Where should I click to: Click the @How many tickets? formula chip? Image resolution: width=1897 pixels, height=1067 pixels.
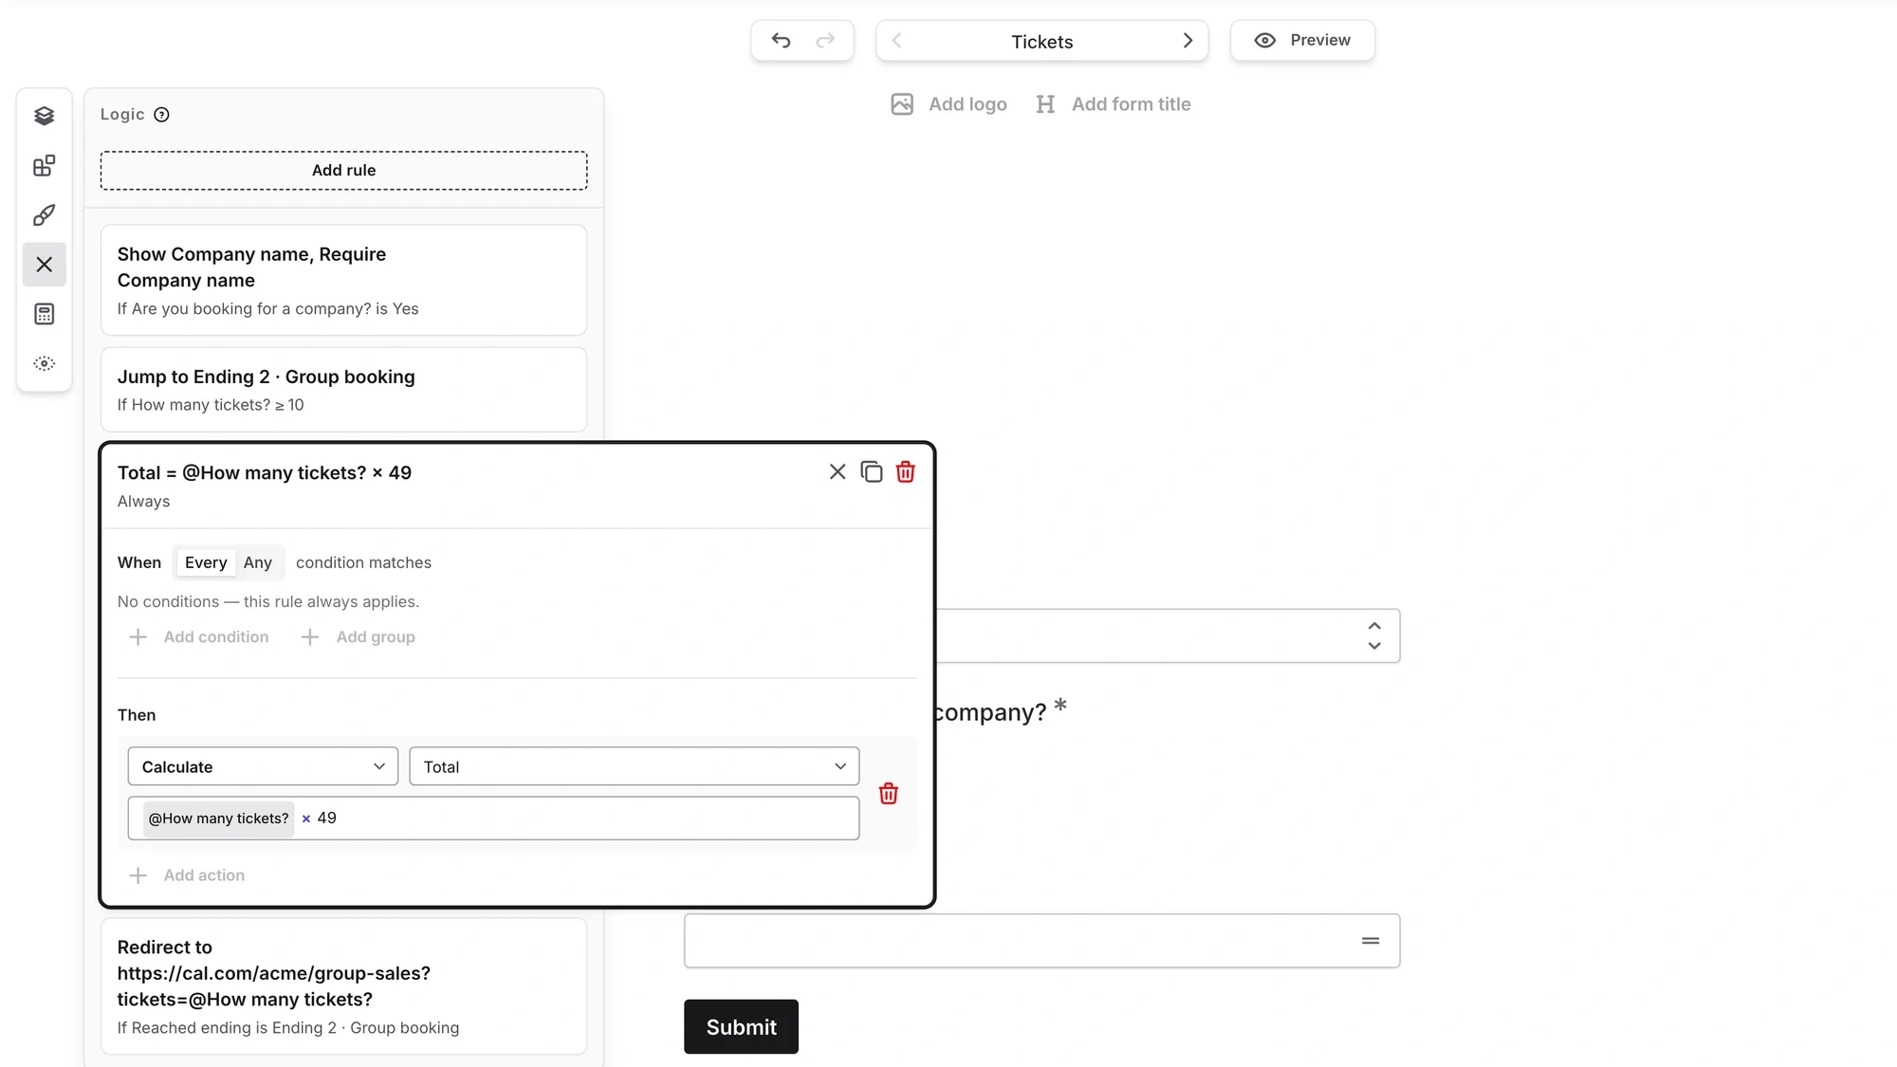(x=219, y=819)
